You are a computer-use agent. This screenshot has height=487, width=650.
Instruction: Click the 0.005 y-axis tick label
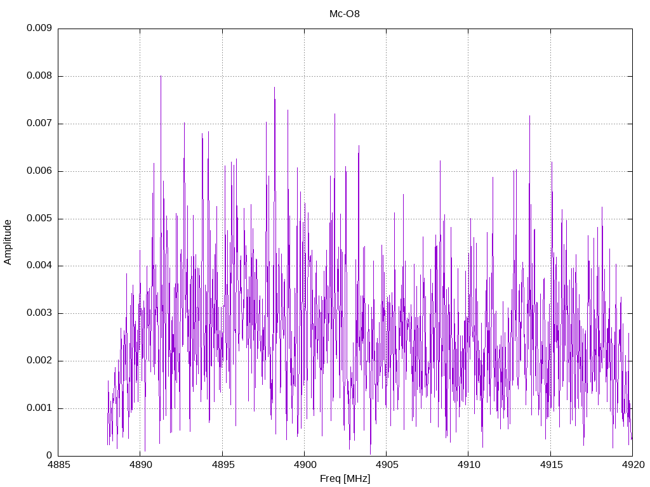[x=39, y=218]
